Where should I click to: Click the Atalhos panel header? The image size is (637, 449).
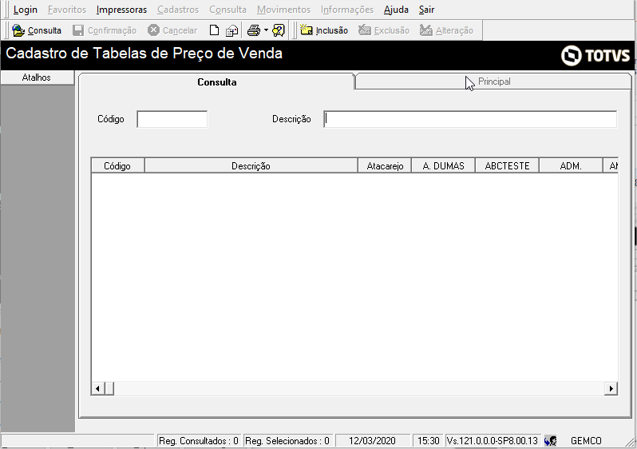[x=37, y=77]
